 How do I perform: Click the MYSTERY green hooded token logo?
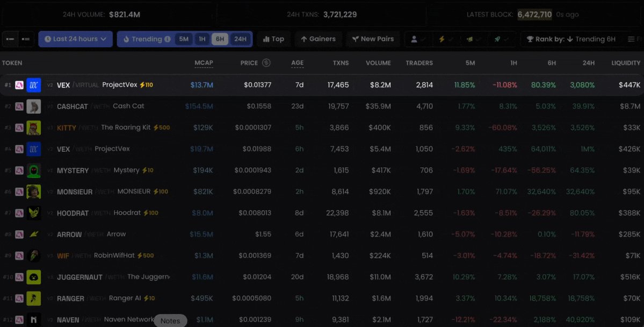(34, 170)
